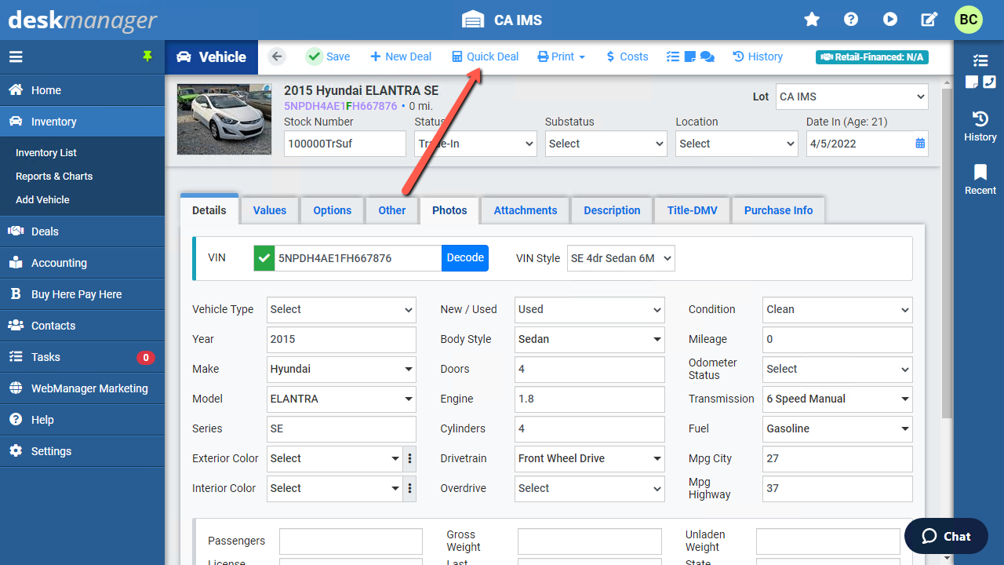Image resolution: width=1004 pixels, height=565 pixels.
Task: Open the New / Used dropdown
Action: click(590, 309)
